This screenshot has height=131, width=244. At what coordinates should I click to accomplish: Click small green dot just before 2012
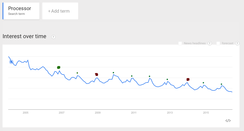click(150, 76)
